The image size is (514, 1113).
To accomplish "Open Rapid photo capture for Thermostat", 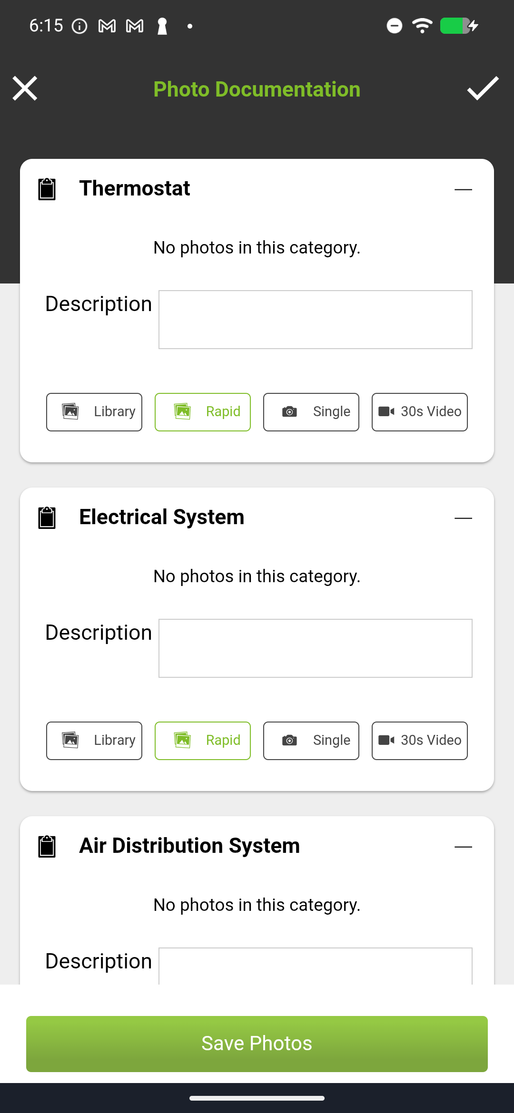I will [203, 412].
